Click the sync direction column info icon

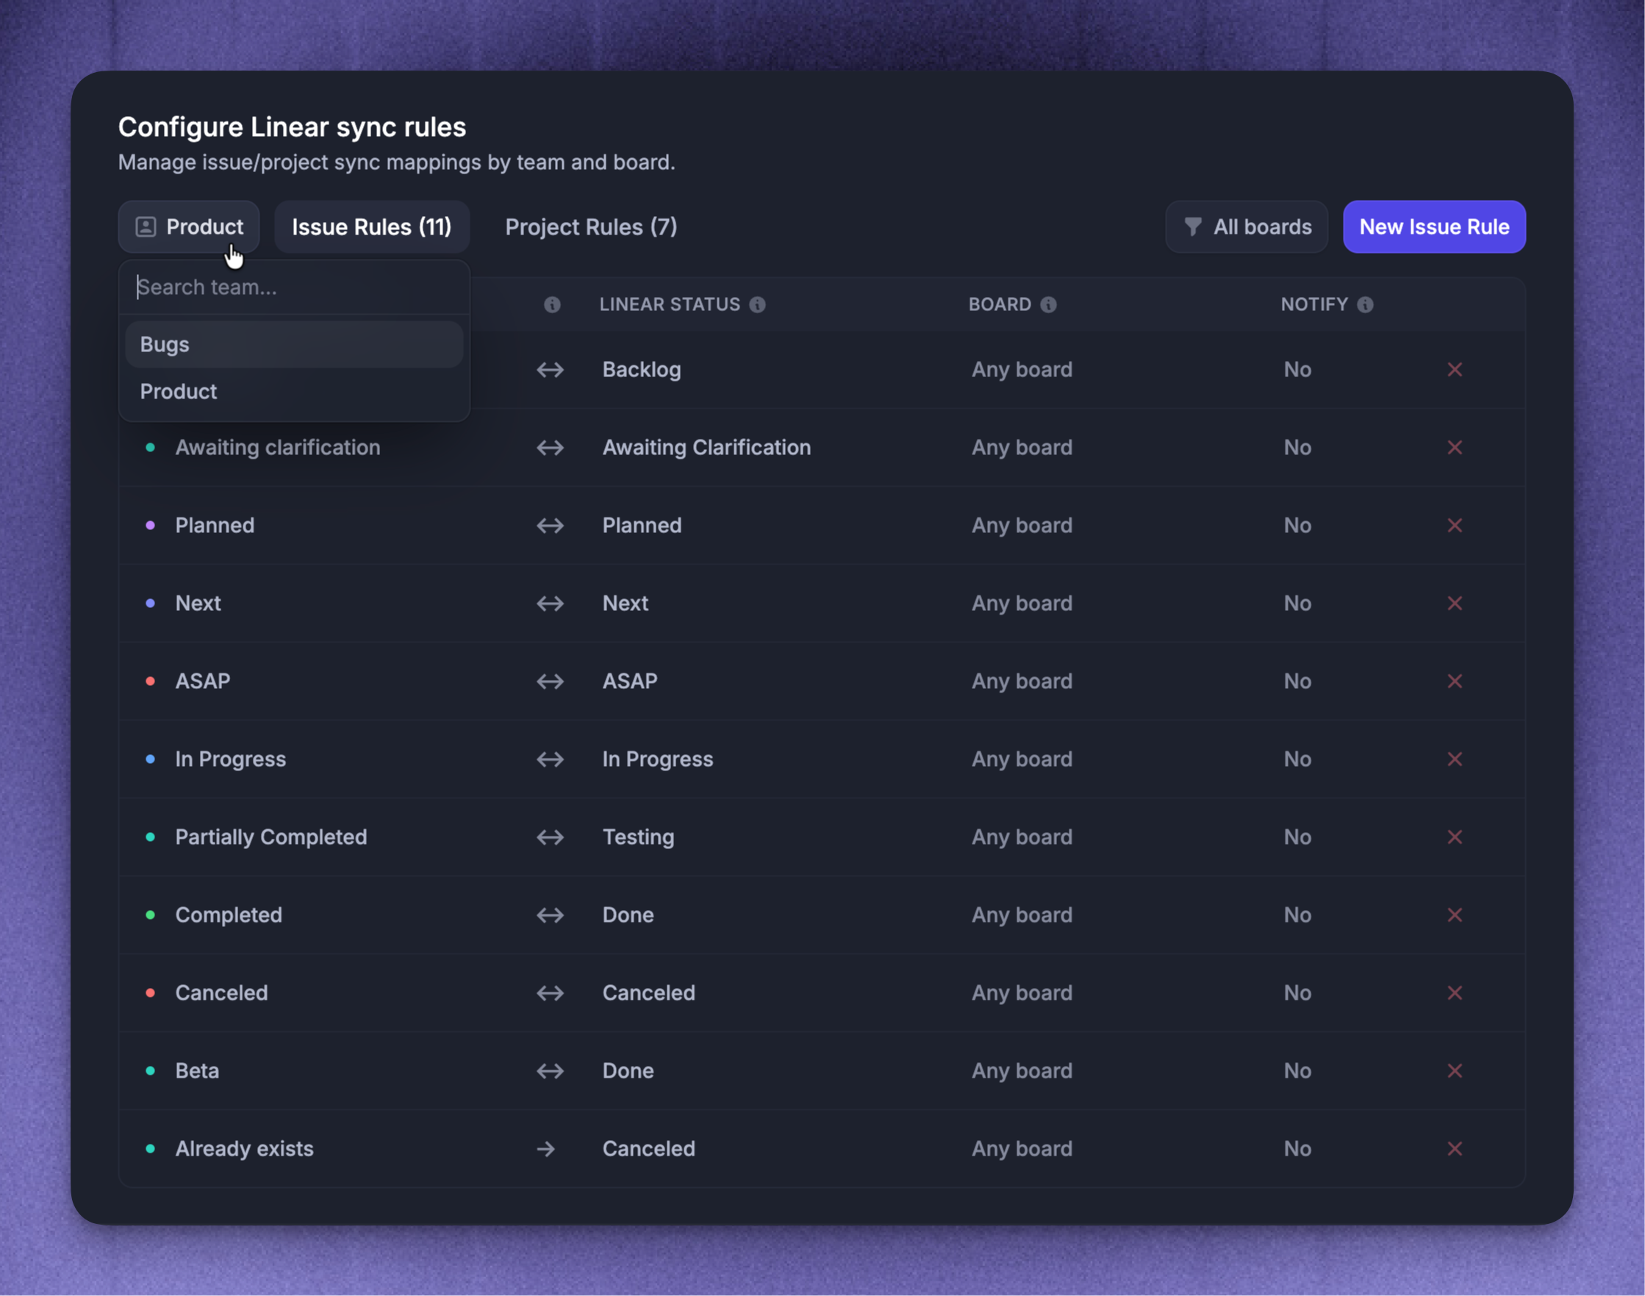pyautogui.click(x=553, y=304)
